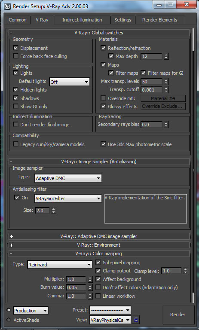Open the VRaySincFilter antialiasing filter dropdown

coord(68,199)
